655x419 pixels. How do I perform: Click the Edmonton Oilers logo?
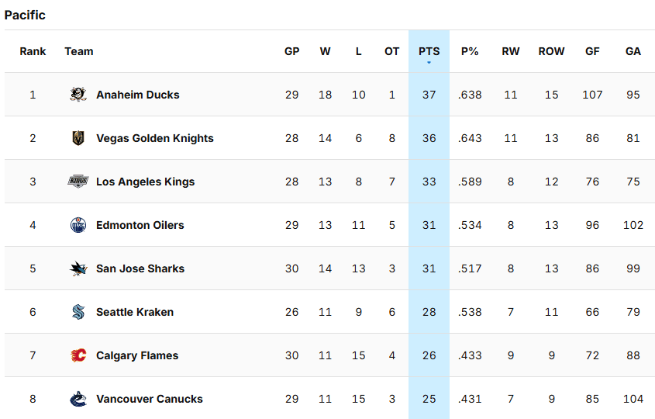tap(78, 225)
